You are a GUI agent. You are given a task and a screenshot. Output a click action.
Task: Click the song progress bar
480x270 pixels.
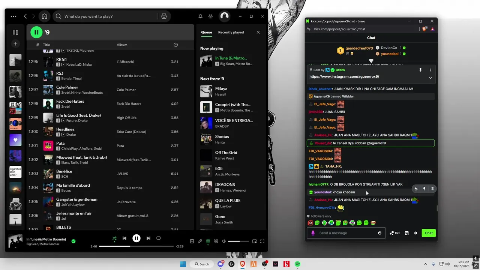click(136, 246)
